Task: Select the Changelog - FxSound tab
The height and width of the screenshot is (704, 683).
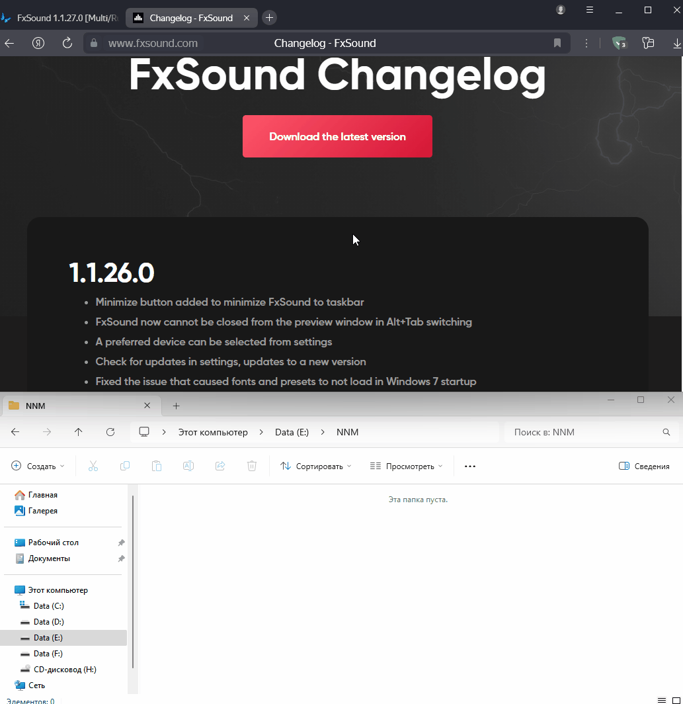Action: click(x=192, y=18)
